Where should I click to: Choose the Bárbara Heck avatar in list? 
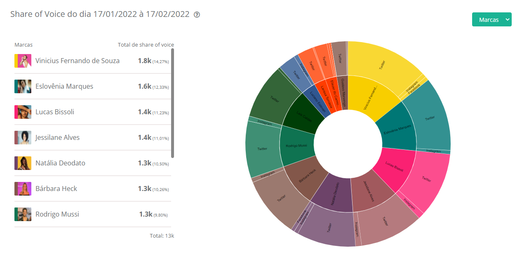pos(23,189)
